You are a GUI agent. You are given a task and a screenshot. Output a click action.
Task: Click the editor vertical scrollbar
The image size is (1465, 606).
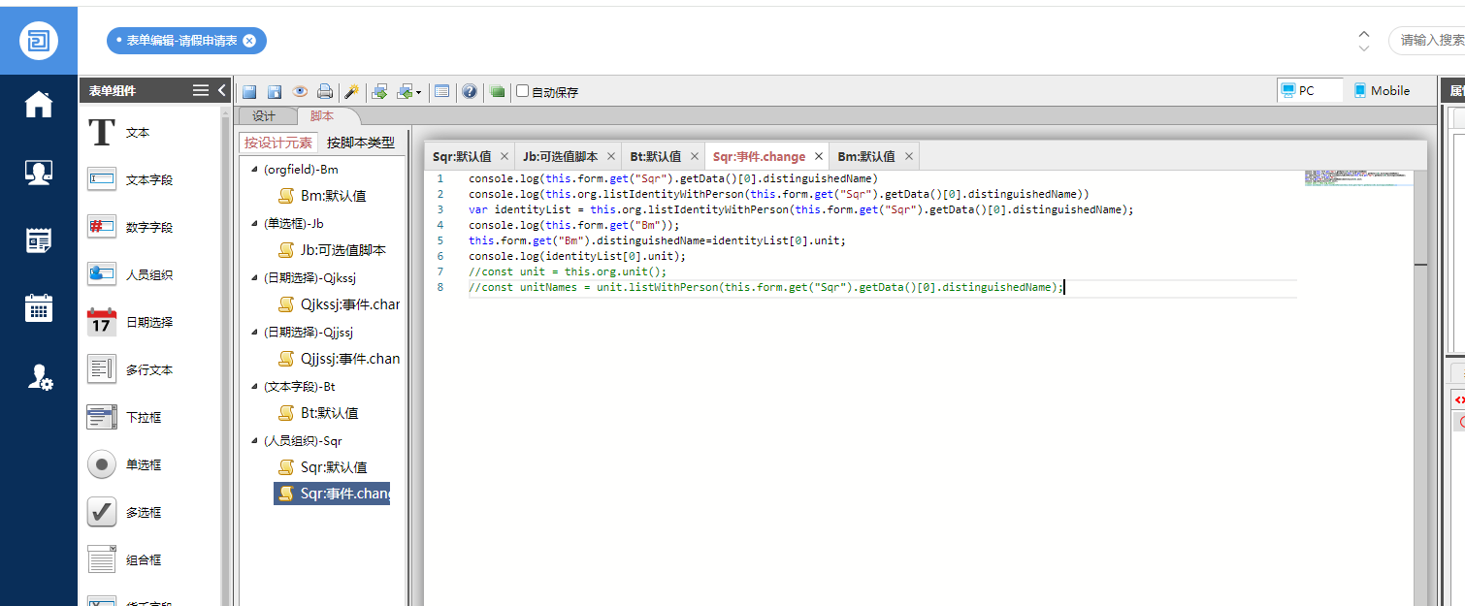pos(1420,388)
